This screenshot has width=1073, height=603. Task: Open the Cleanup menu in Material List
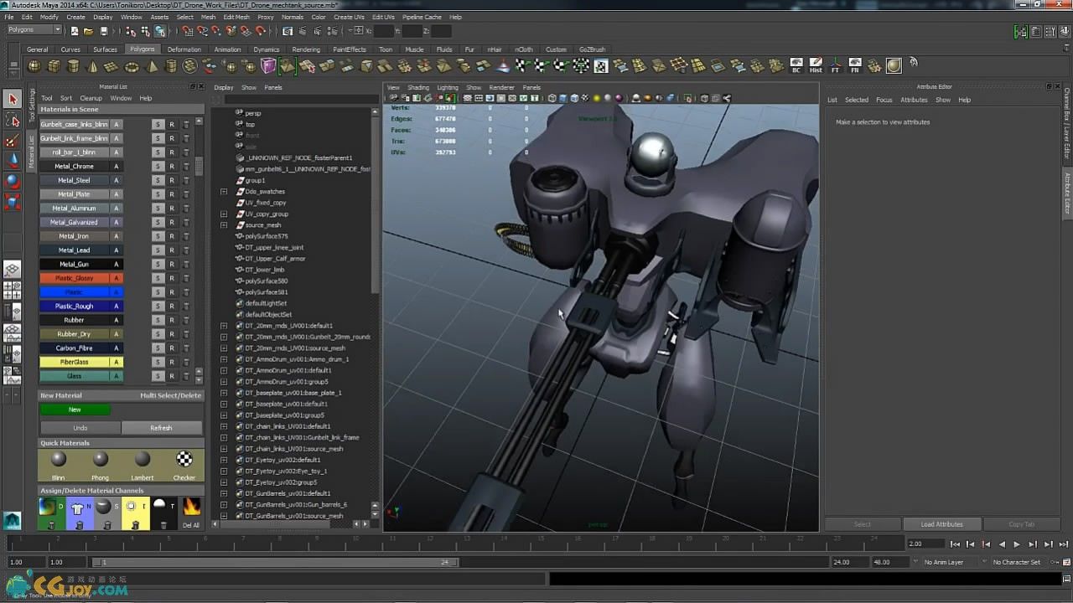point(91,98)
